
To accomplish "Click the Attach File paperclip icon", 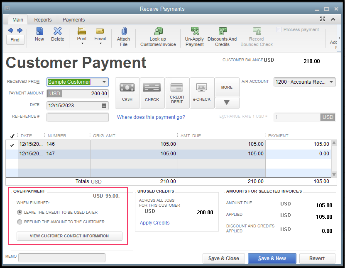I will tap(124, 31).
